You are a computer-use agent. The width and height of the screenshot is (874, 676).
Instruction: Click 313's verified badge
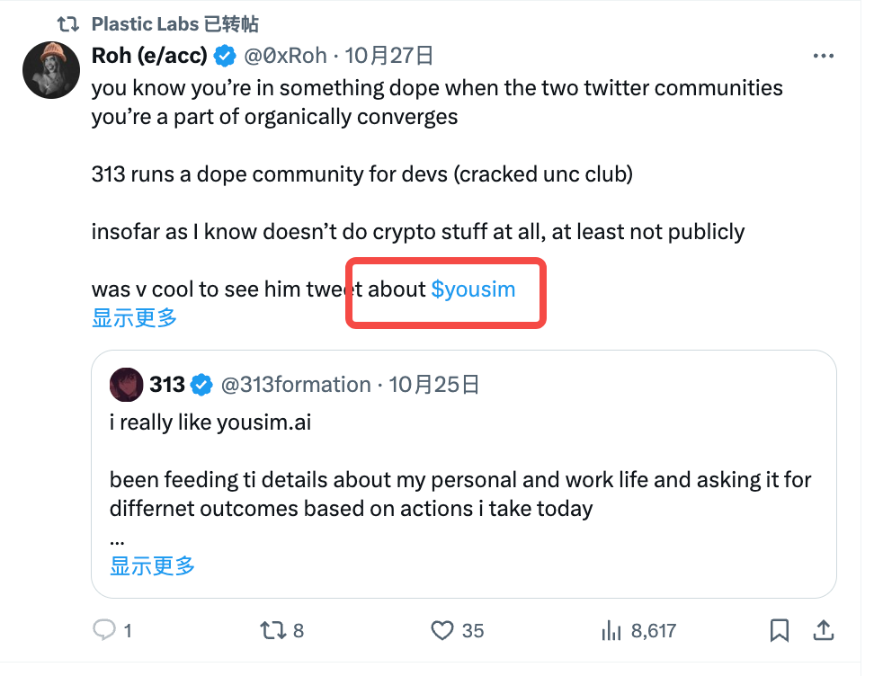(x=202, y=385)
